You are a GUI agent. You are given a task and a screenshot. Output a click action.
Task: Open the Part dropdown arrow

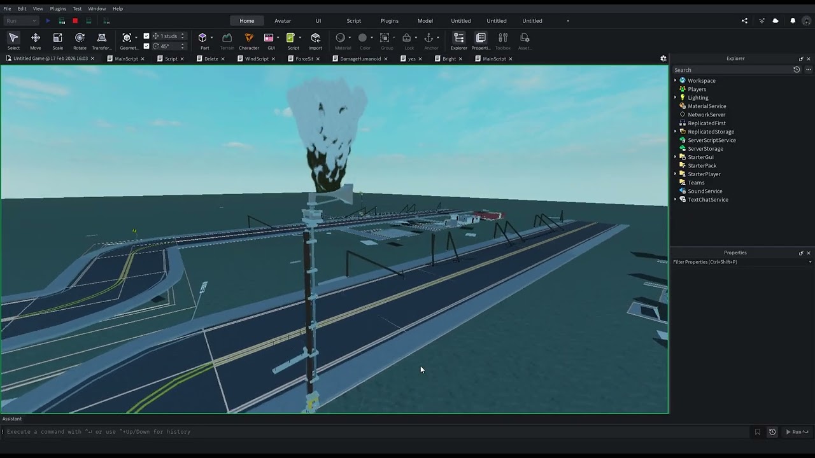212,38
